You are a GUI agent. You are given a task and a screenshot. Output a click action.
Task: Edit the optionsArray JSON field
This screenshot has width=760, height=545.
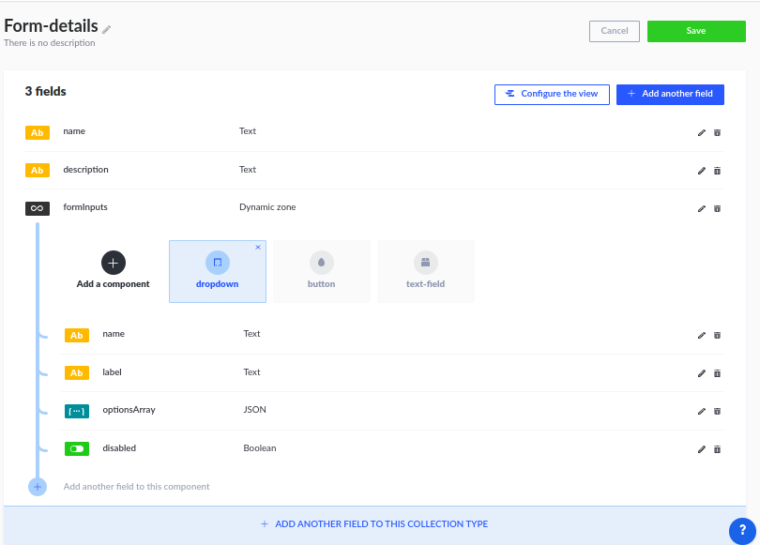pos(701,411)
